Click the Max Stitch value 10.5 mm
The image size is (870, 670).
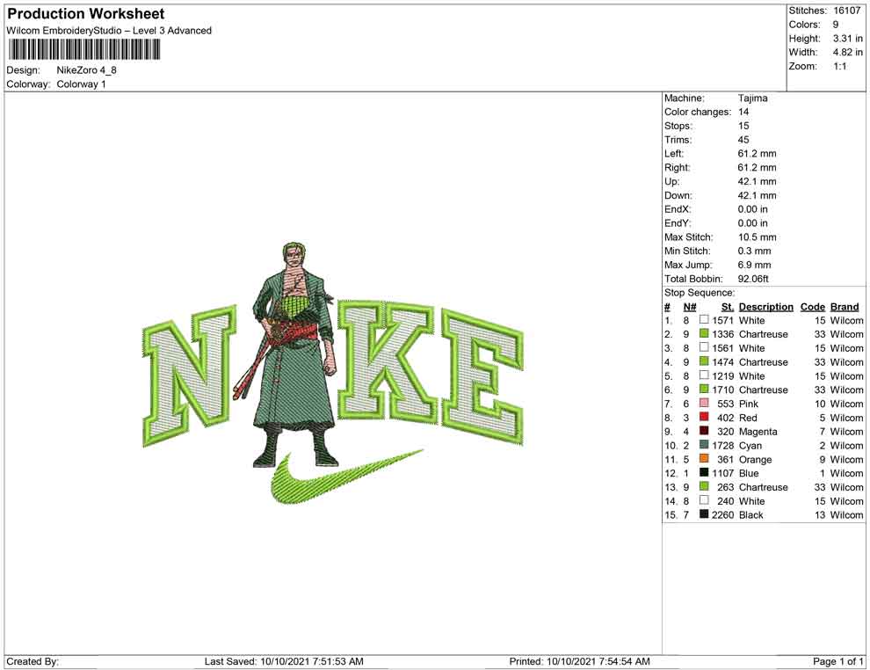click(757, 237)
